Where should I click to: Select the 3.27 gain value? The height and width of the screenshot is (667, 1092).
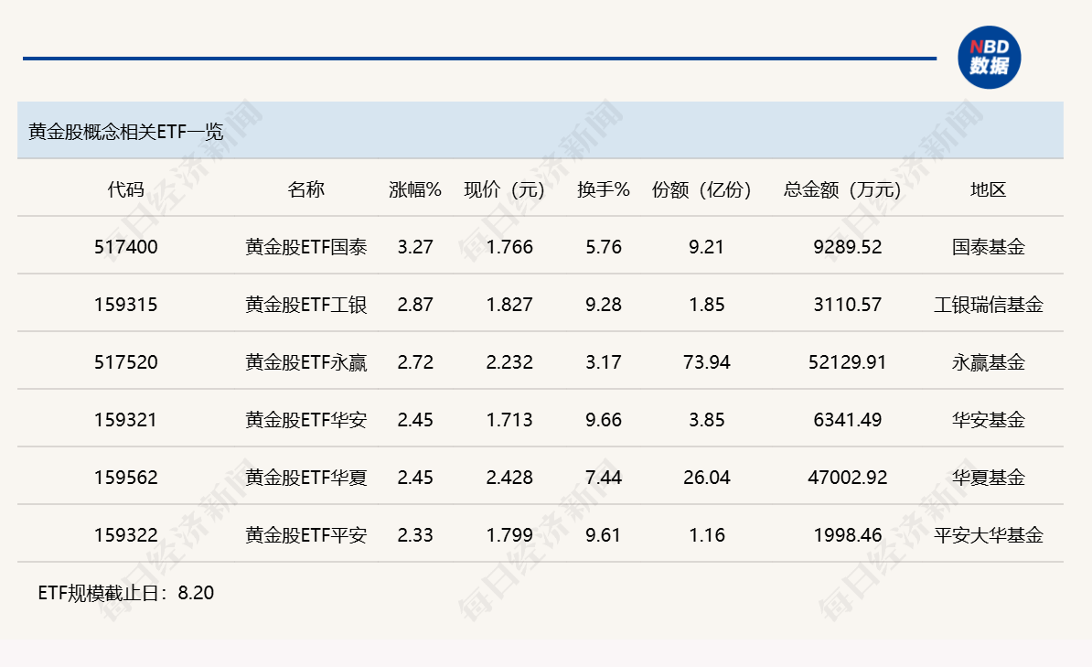[415, 247]
